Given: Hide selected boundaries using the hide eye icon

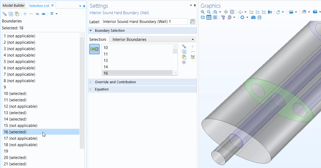Looking at the screenshot, I should click(x=37, y=14).
